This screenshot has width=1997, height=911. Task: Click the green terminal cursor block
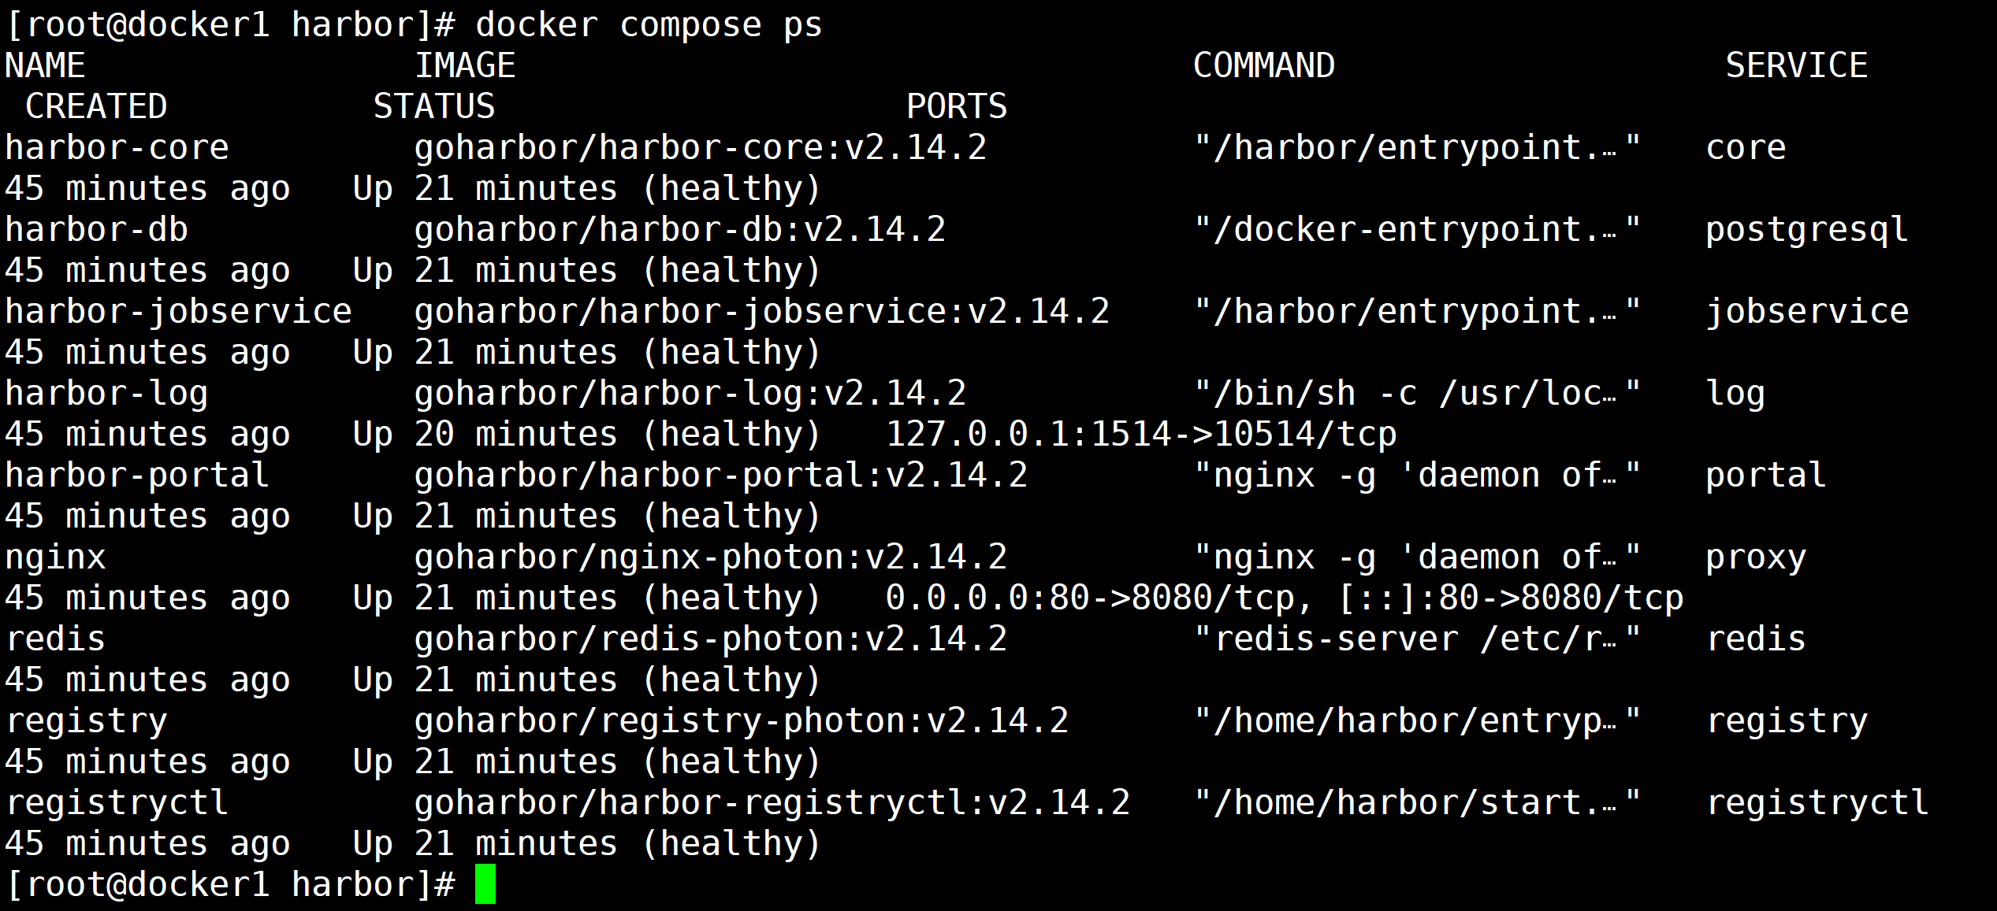pyautogui.click(x=485, y=883)
